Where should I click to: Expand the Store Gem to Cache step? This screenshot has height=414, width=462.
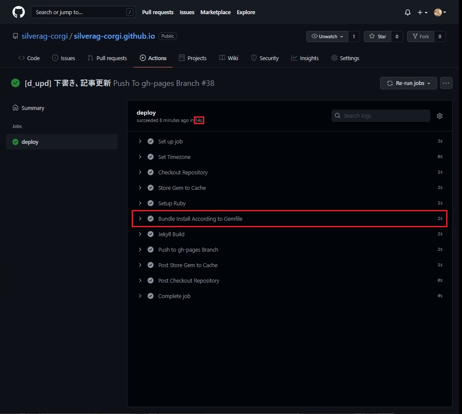coord(140,188)
